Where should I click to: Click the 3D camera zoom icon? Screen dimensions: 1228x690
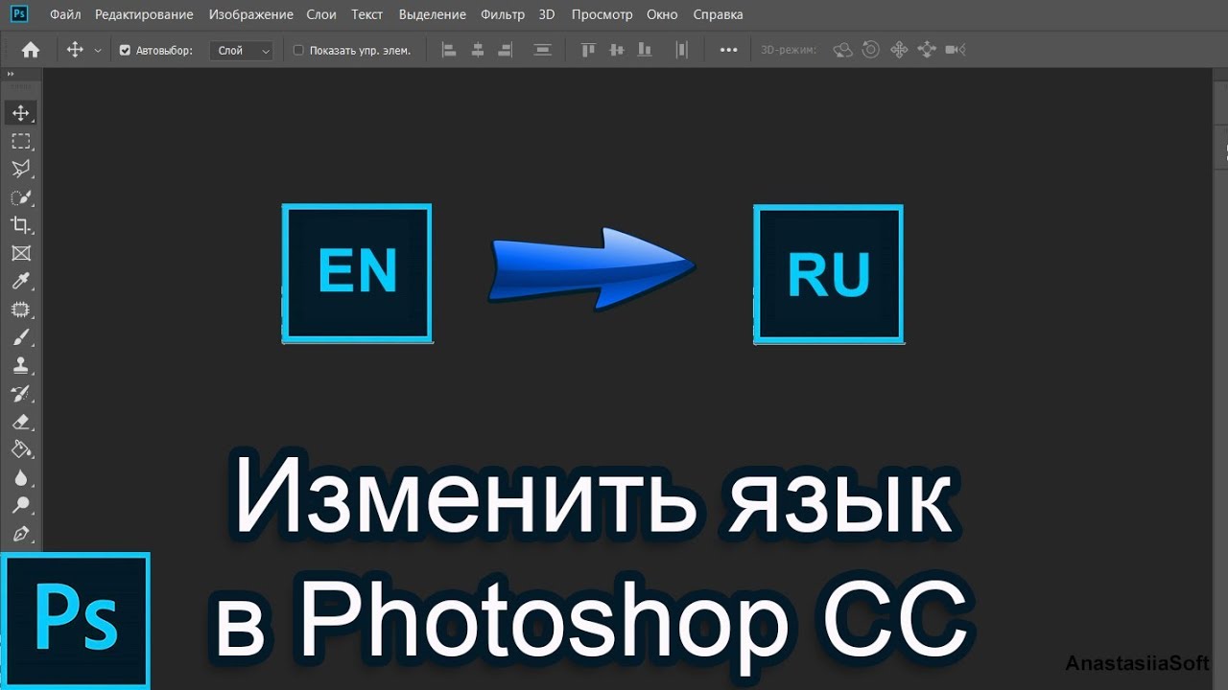(955, 50)
